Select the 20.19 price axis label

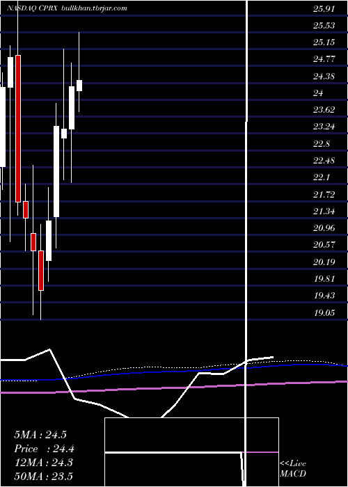[324, 262]
